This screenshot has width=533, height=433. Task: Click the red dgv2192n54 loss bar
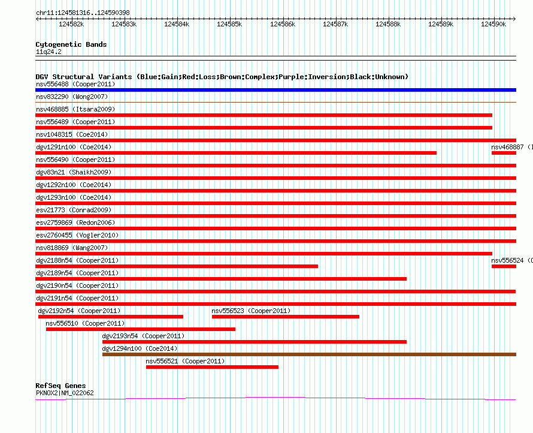tap(111, 317)
